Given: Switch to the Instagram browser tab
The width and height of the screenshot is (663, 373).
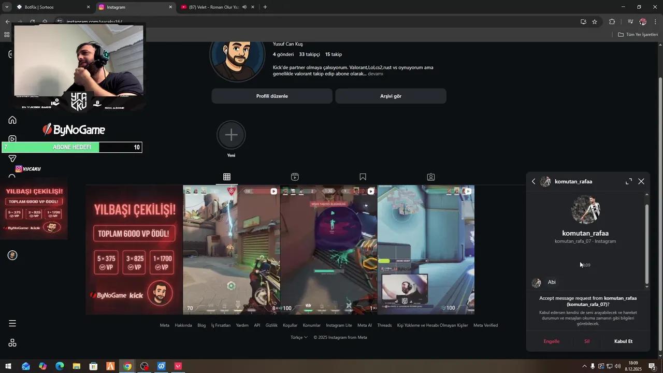Looking at the screenshot, I should pos(135,7).
